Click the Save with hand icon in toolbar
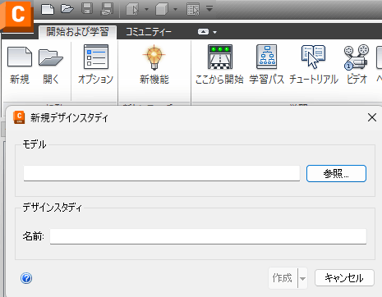The height and width of the screenshot is (297, 382). 107,9
